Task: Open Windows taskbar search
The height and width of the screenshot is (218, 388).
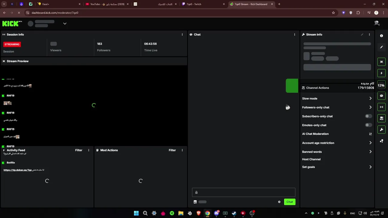Action: (145, 213)
